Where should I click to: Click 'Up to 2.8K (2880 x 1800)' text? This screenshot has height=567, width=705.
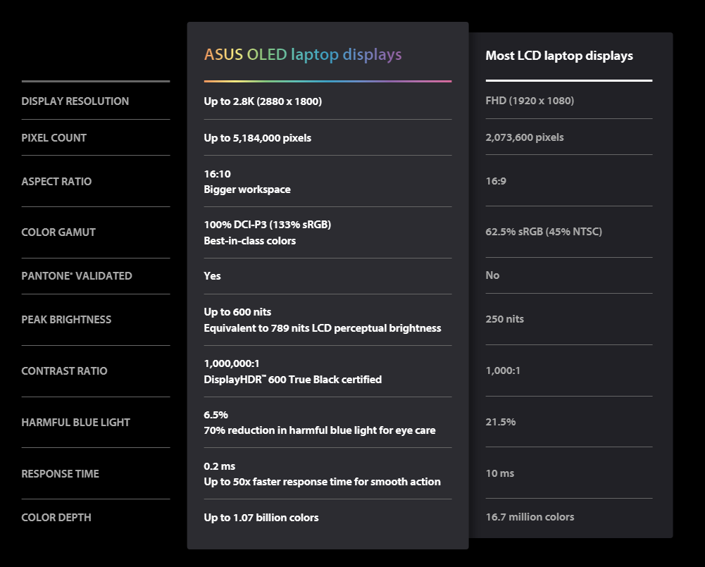coord(263,101)
